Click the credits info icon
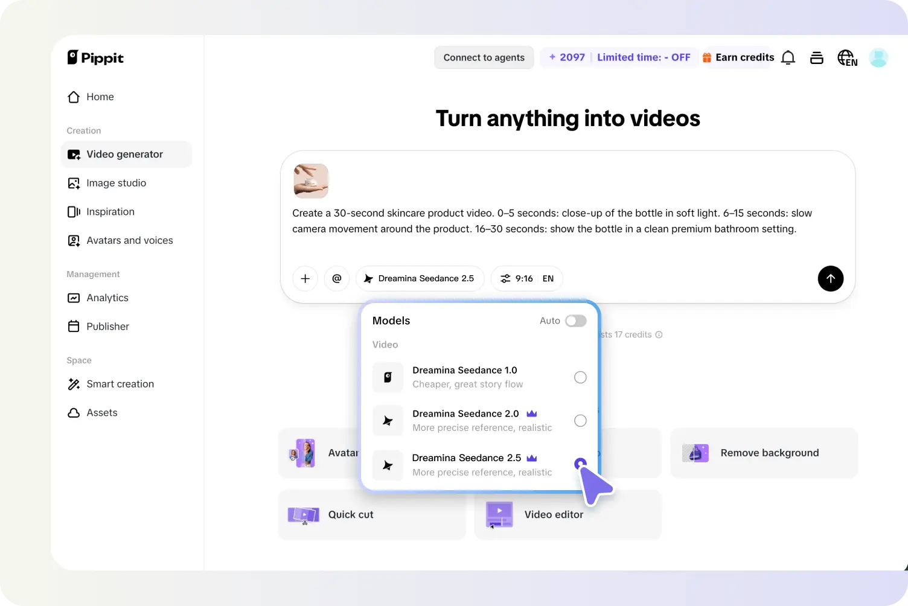The image size is (908, 606). tap(659, 334)
